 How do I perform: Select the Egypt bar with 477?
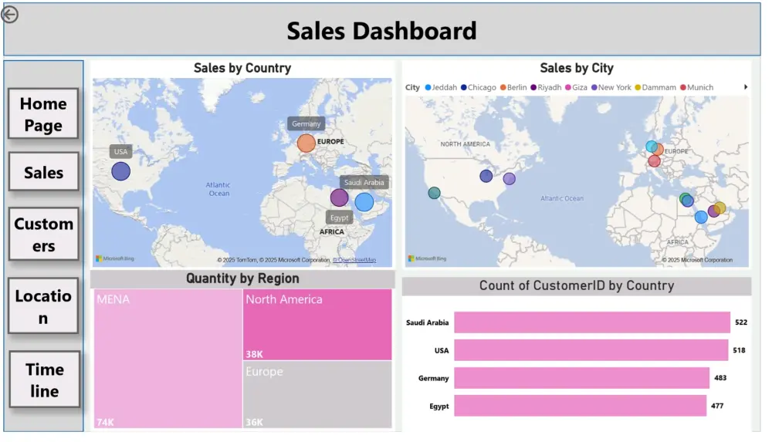580,406
